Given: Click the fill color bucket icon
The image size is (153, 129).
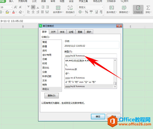Looking at the screenshot, I should tap(7, 12).
